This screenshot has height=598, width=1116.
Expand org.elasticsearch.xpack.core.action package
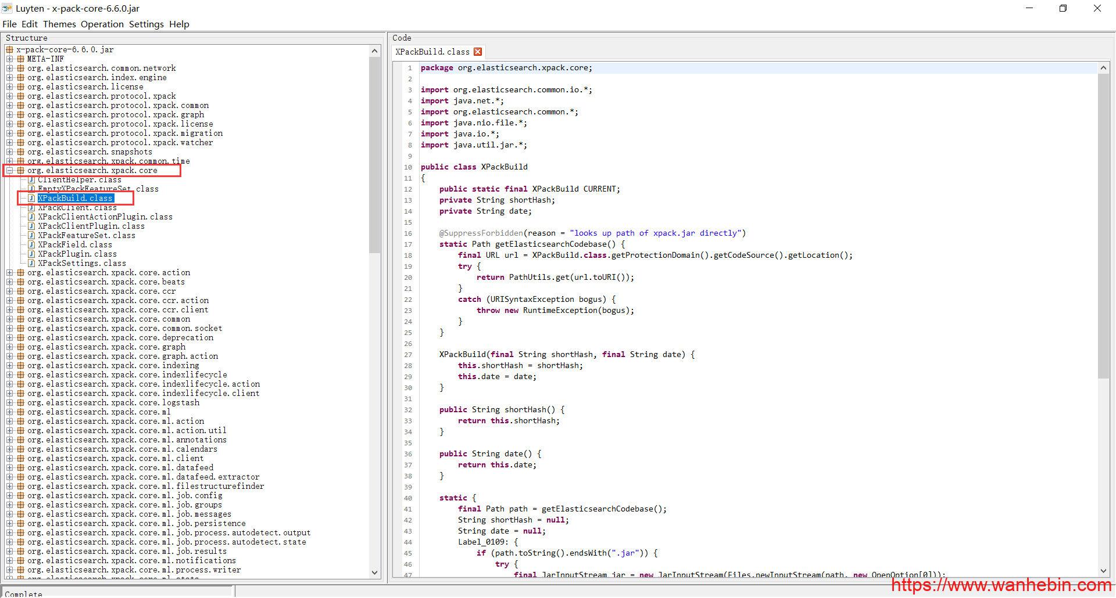pos(10,273)
